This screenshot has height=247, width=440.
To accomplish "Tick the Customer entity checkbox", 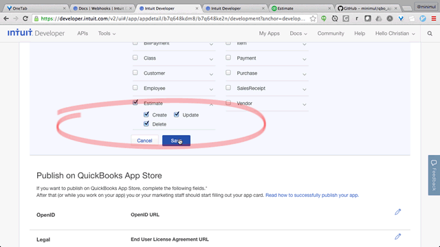I will (x=135, y=73).
